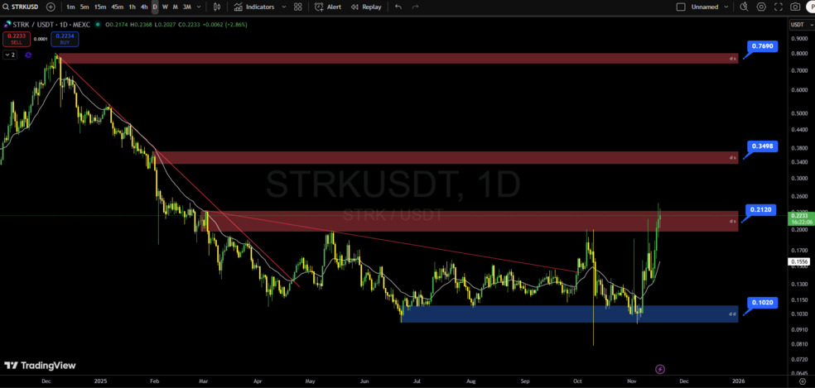Open the USDT currency dropdown
Viewport: 815px width, 388px height.
pyautogui.click(x=800, y=25)
